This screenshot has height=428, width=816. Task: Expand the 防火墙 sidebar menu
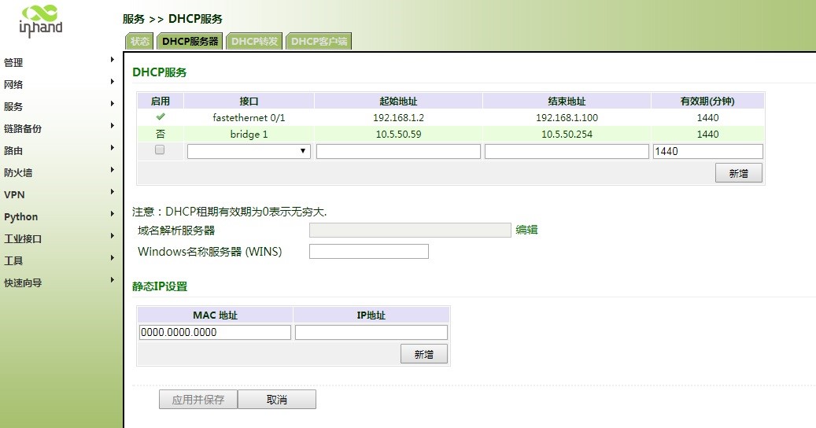pyautogui.click(x=59, y=172)
